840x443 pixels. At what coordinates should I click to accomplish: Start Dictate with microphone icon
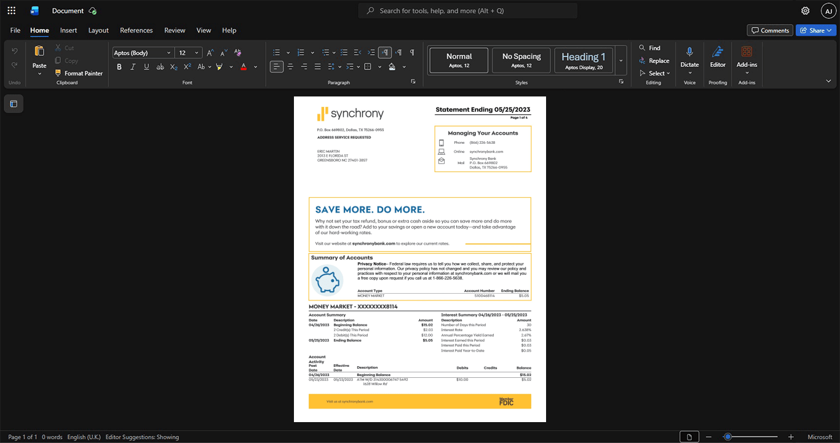click(689, 53)
